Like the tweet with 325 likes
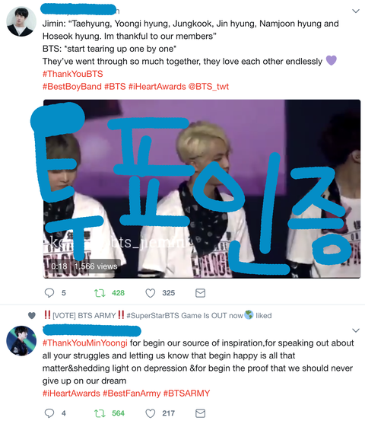Viewport: 365px width, 424px height. (151, 293)
